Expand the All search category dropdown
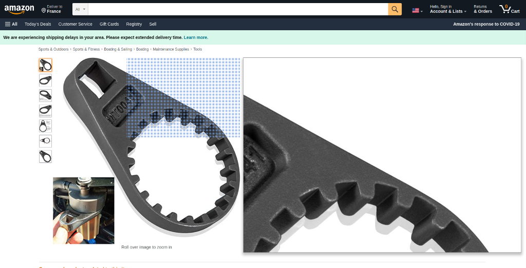The width and height of the screenshot is (526, 268). (x=80, y=9)
